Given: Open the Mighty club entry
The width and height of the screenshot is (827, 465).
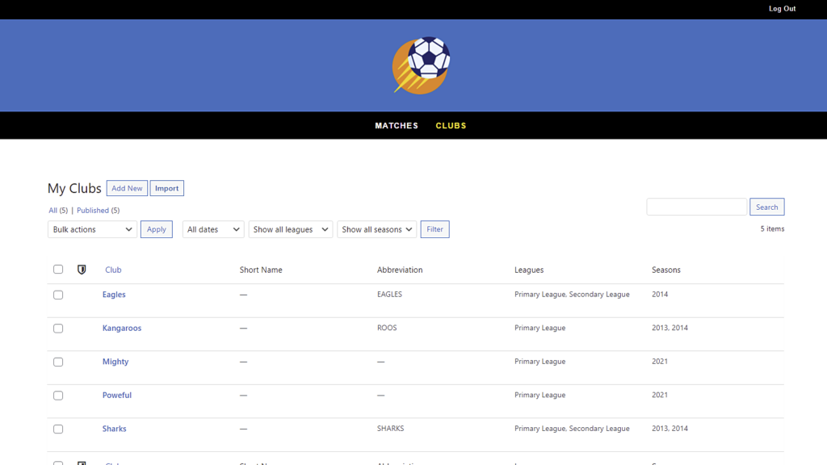Looking at the screenshot, I should (115, 362).
